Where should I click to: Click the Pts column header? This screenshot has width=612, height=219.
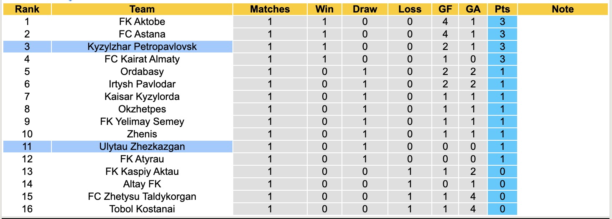tap(502, 9)
